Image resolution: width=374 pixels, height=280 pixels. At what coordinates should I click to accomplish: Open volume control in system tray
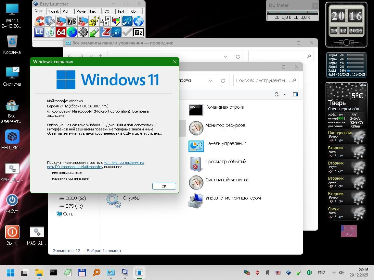click(x=341, y=273)
